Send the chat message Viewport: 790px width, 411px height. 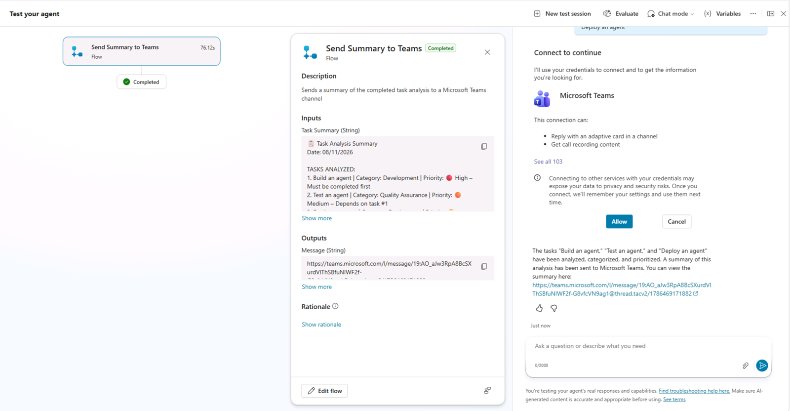click(762, 366)
